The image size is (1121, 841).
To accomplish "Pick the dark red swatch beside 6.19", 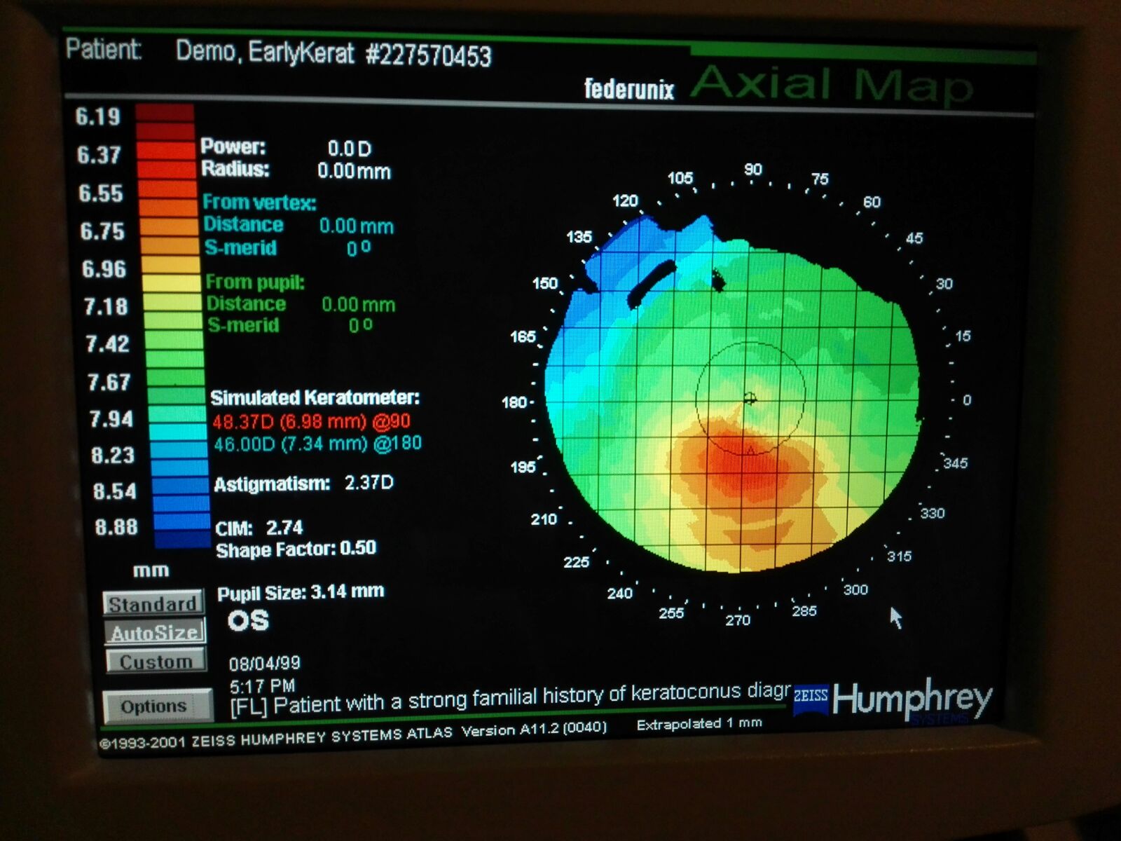I will (x=165, y=114).
